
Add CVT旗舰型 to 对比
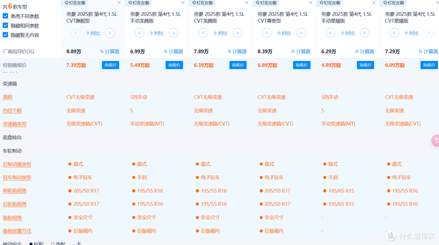[93, 33]
